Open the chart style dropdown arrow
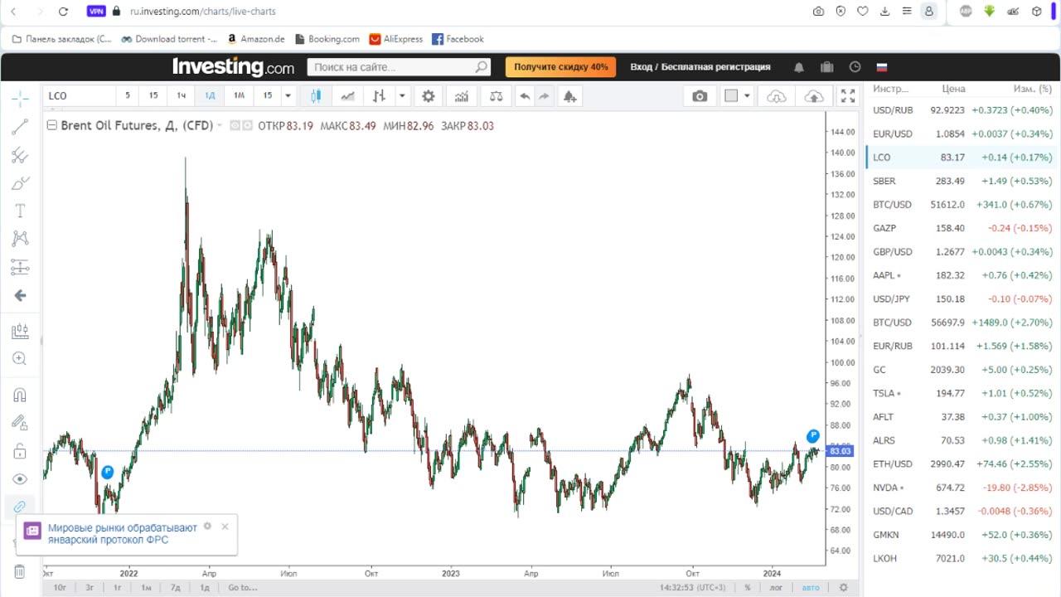The height and width of the screenshot is (597, 1061). pyautogui.click(x=402, y=96)
